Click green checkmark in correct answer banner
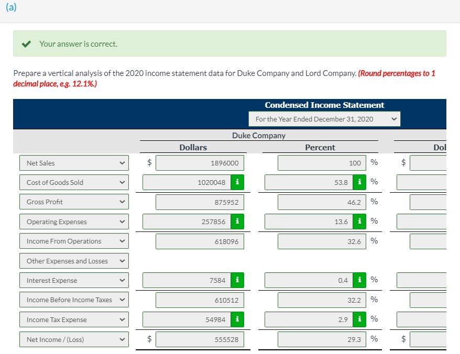The width and height of the screenshot is (460, 354). [26, 45]
